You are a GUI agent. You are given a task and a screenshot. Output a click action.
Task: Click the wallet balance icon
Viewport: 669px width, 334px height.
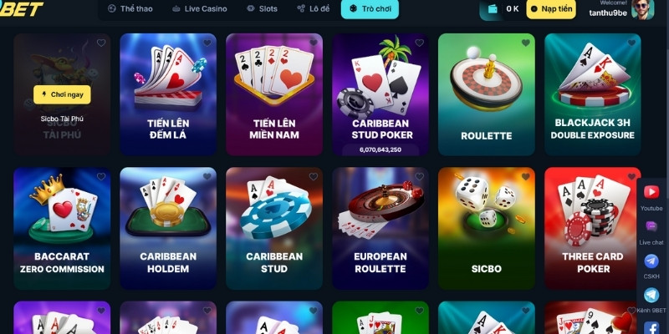493,9
